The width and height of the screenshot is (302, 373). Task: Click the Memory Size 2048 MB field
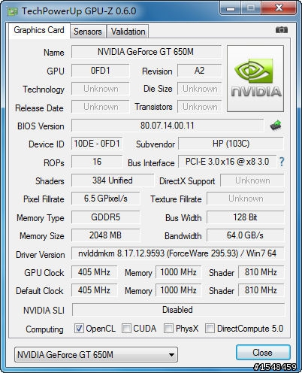pyautogui.click(x=105, y=235)
